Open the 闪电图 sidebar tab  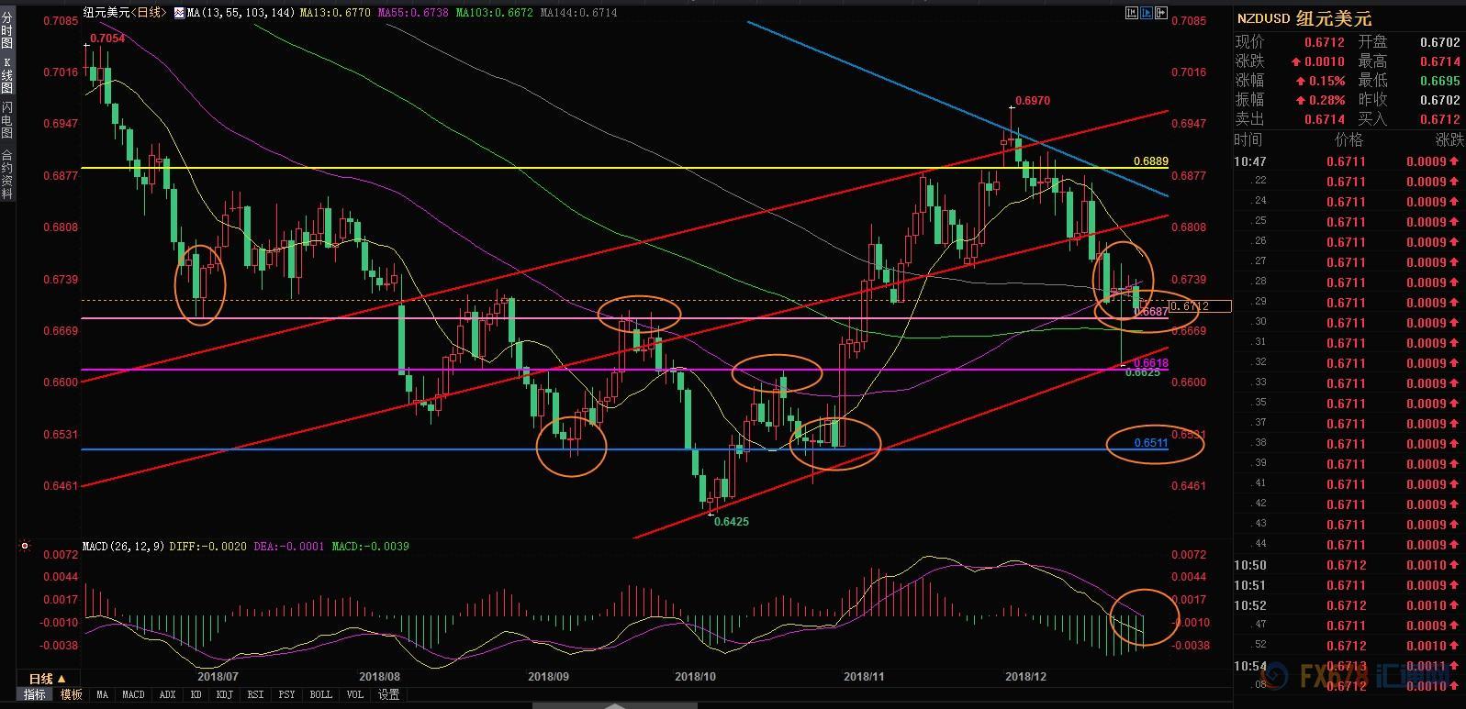pos(7,120)
